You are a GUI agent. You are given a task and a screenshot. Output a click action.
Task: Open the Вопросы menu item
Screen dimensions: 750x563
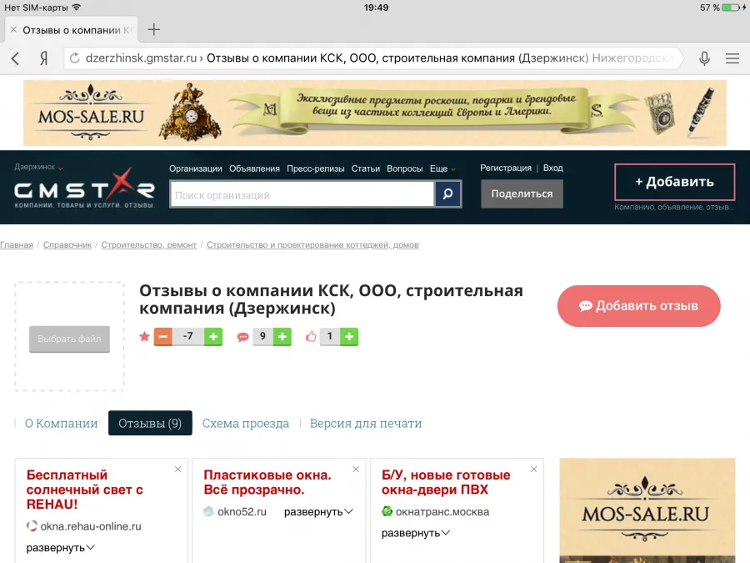tap(405, 168)
